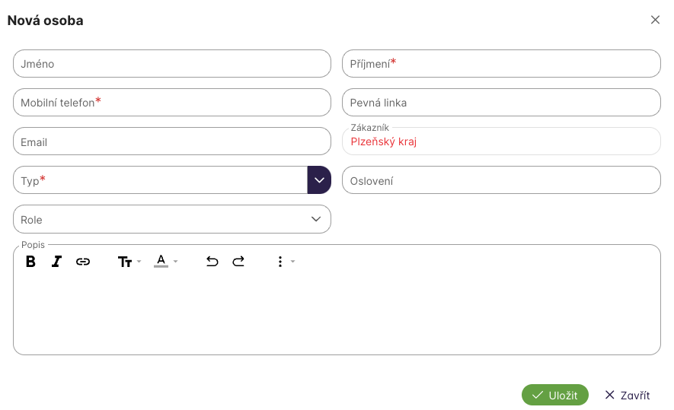
Task: Redo the last edit in Popis
Action: pyautogui.click(x=238, y=262)
